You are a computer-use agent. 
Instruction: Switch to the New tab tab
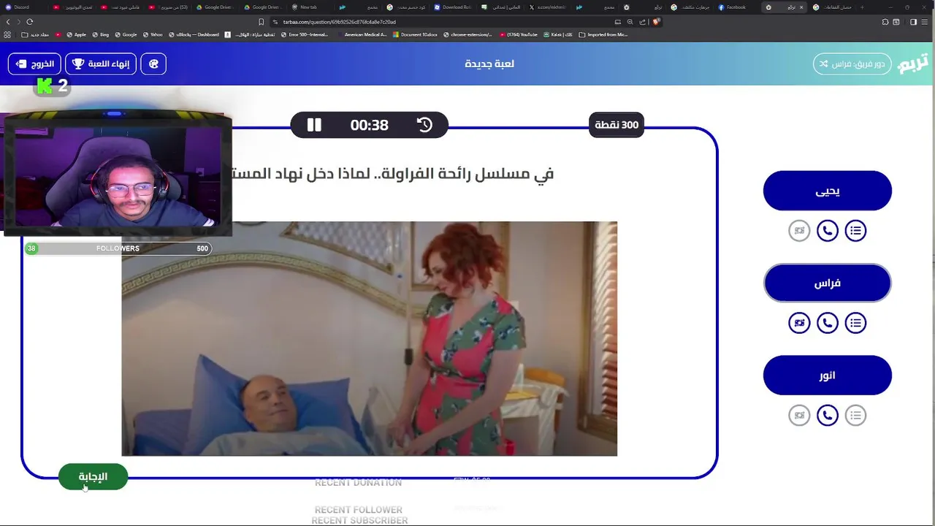pos(309,7)
